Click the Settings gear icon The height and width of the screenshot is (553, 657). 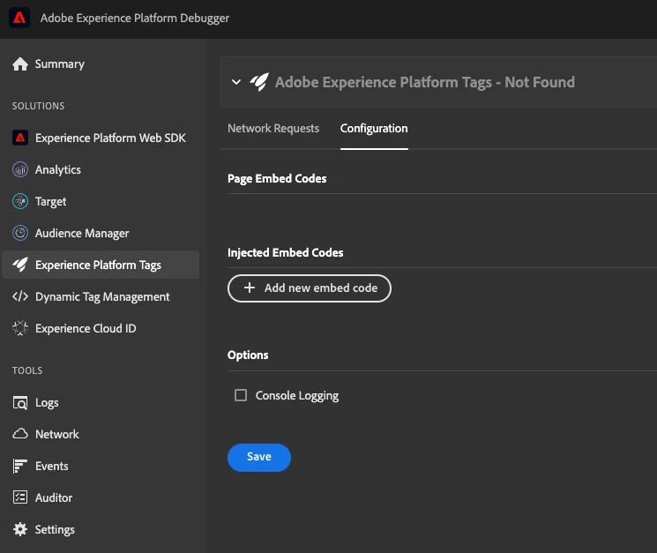point(20,529)
